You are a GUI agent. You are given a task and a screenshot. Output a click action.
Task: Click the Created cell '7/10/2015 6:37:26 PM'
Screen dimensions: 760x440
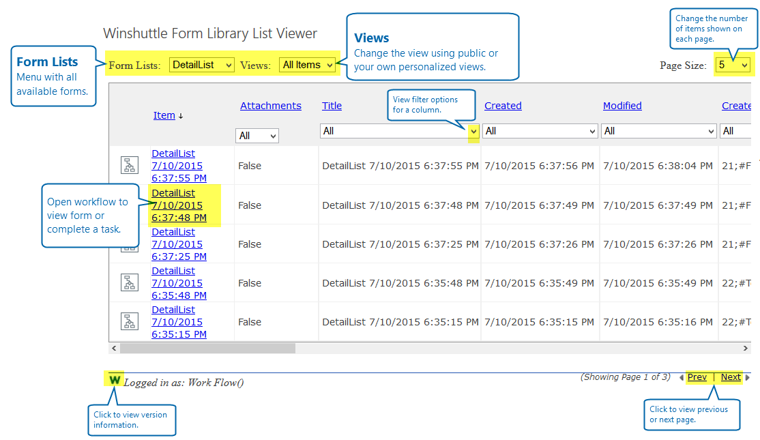coord(539,244)
